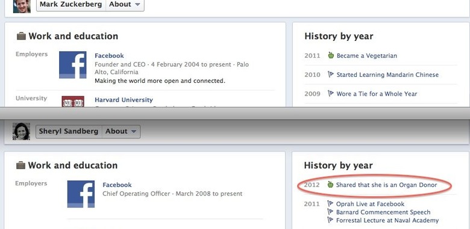
Task: Click the flag icon beside Started Learning Mandarin Chinese
Action: [x=331, y=75]
